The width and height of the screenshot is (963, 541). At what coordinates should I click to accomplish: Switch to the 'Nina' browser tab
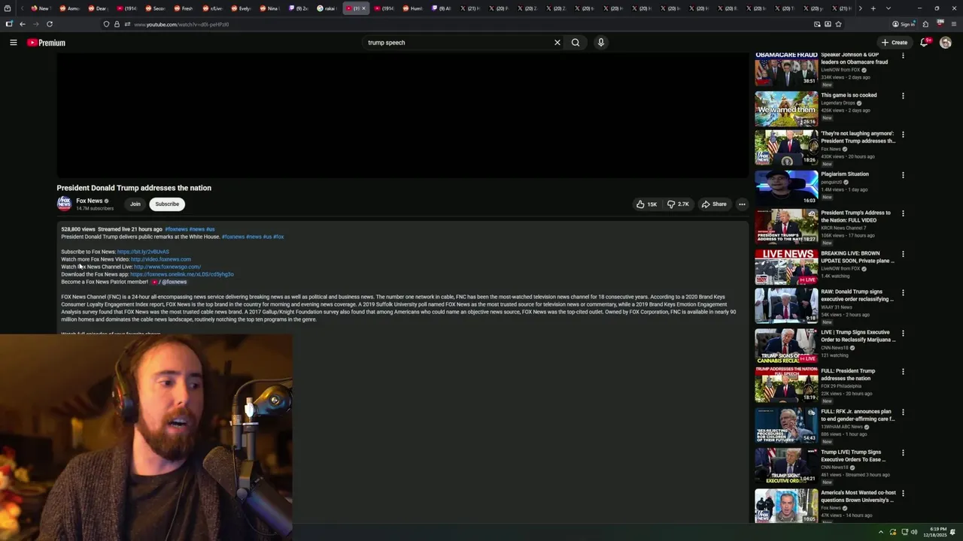[x=269, y=8]
